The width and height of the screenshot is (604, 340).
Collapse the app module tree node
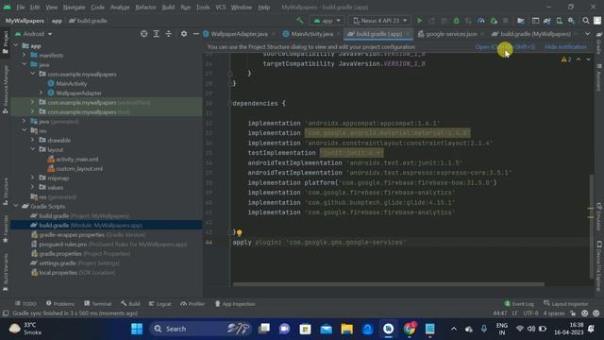pos(16,46)
